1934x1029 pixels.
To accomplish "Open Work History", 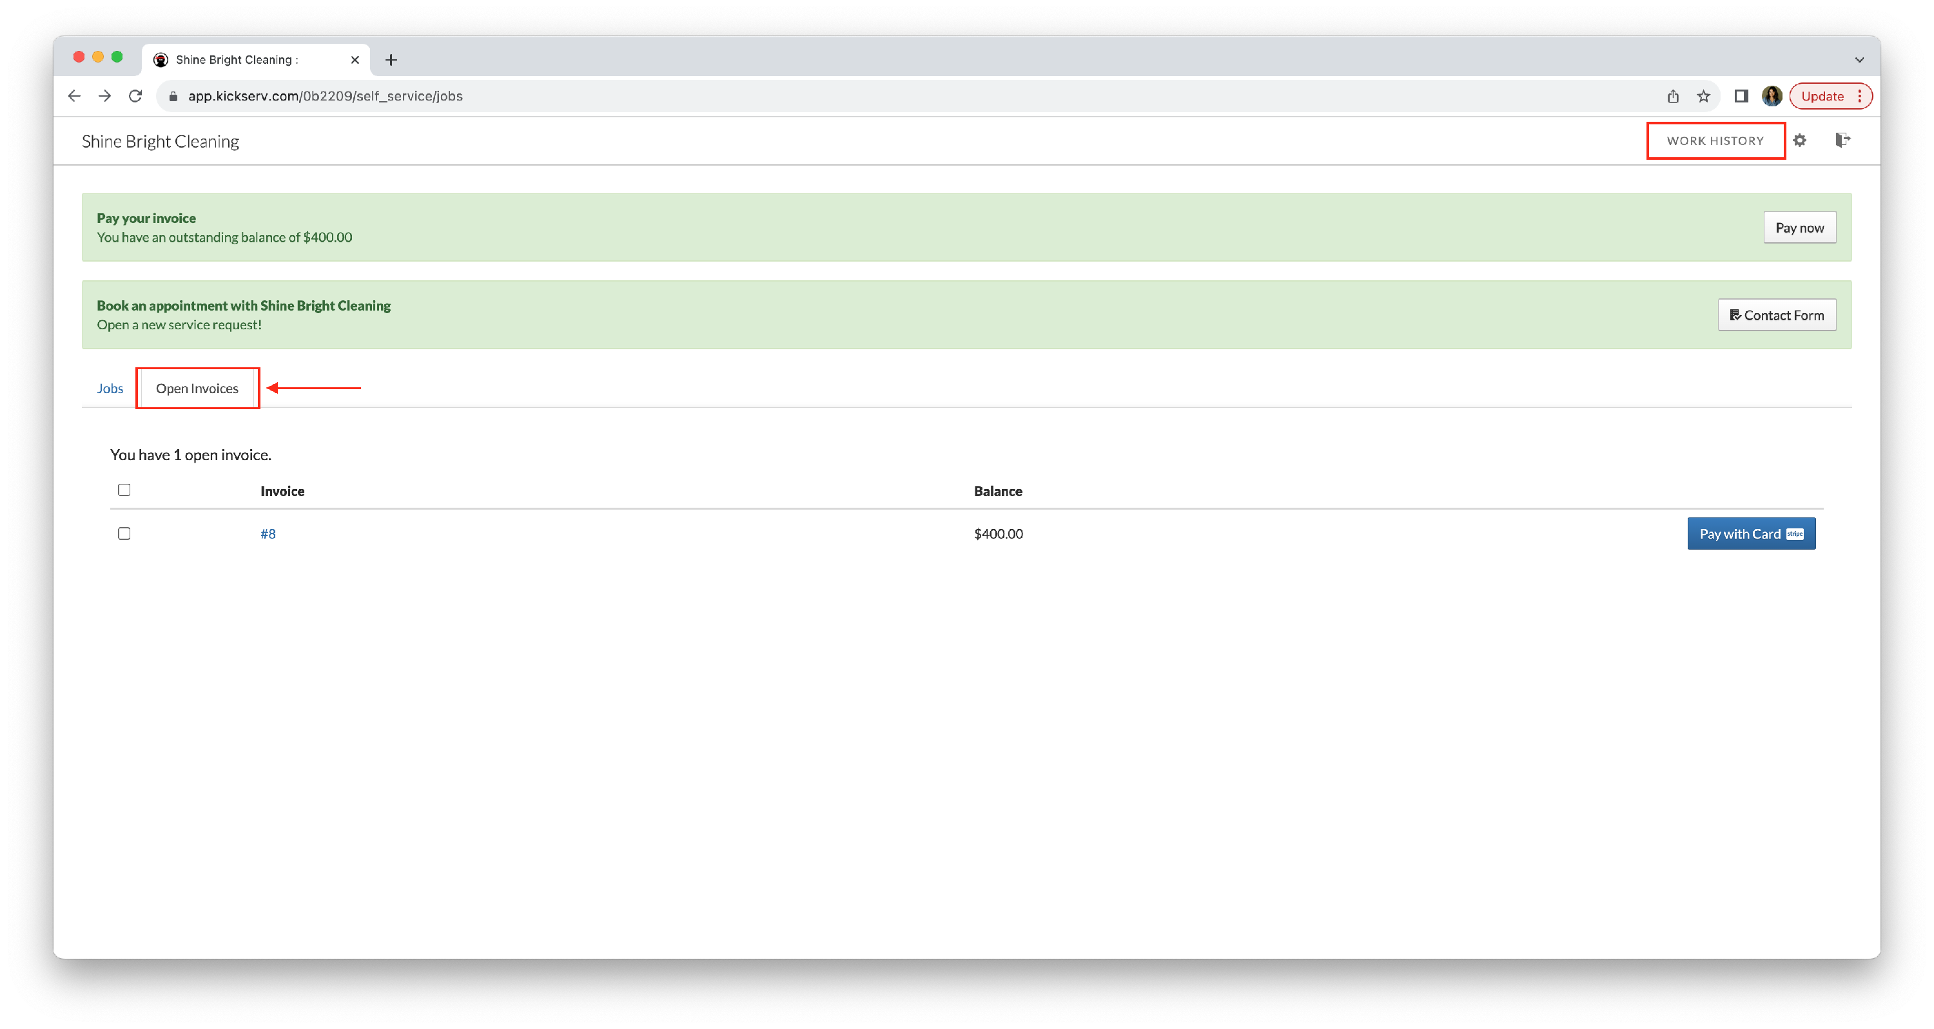I will click(1715, 141).
